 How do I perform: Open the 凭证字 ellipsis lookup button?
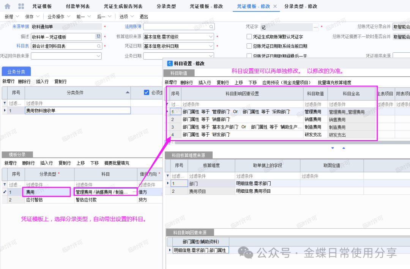(315, 27)
